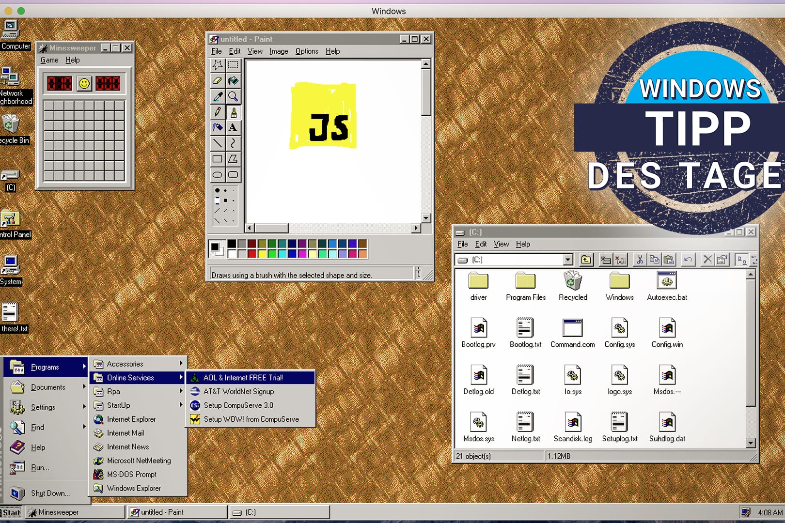Open the Game menu in Minesweeper
Image resolution: width=785 pixels, height=523 pixels.
[49, 60]
